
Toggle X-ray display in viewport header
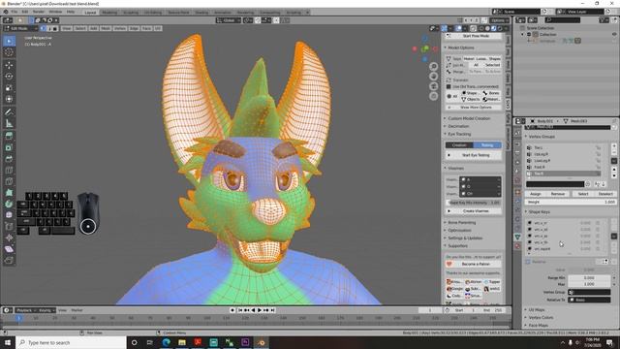coord(473,28)
